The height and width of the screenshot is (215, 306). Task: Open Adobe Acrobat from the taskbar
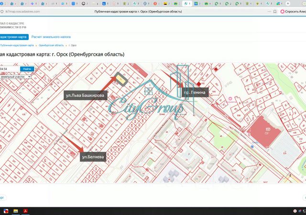click(25, 211)
